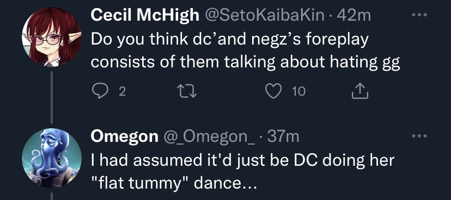
Task: Open the more options menu on Cecil McHigh's tweet
Action: tap(419, 15)
